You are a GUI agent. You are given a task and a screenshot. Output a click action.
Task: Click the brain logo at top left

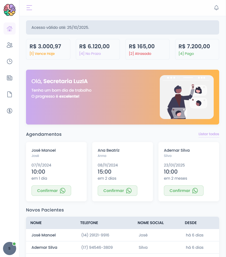click(x=10, y=10)
